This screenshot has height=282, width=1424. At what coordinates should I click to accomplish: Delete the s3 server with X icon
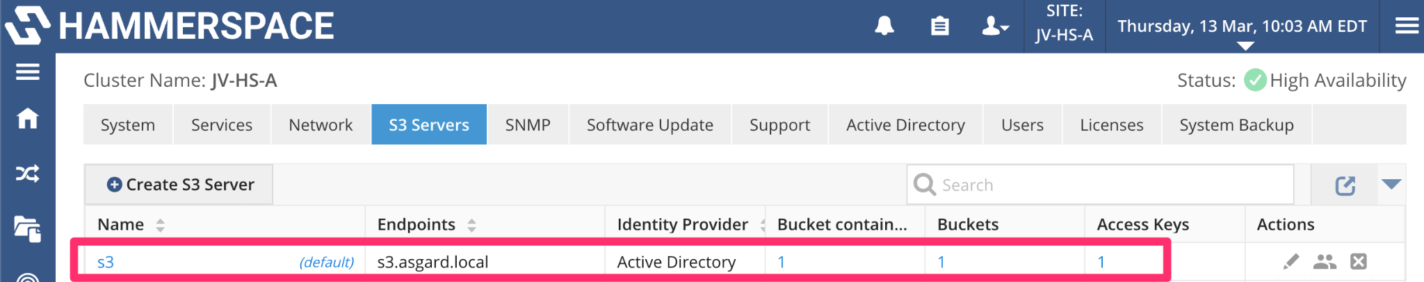pyautogui.click(x=1359, y=262)
